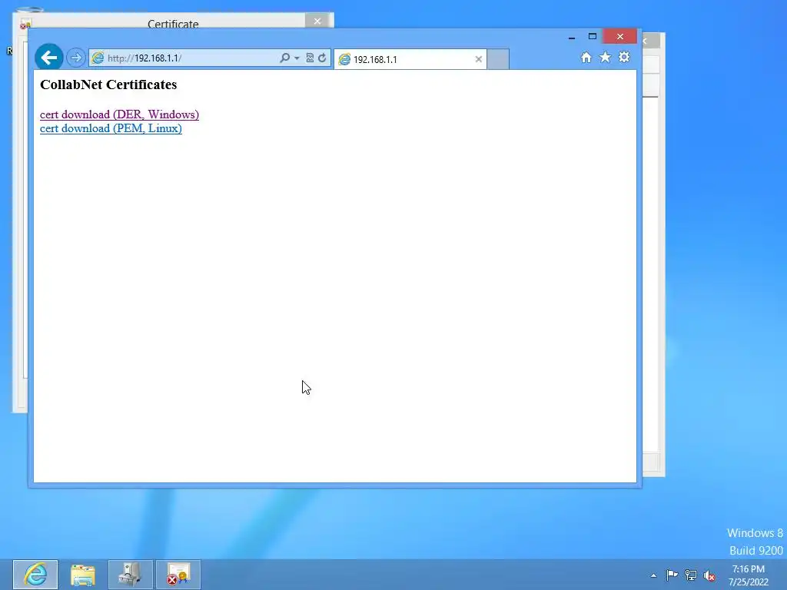
Task: Open the management console taskbar icon
Action: pos(131,575)
